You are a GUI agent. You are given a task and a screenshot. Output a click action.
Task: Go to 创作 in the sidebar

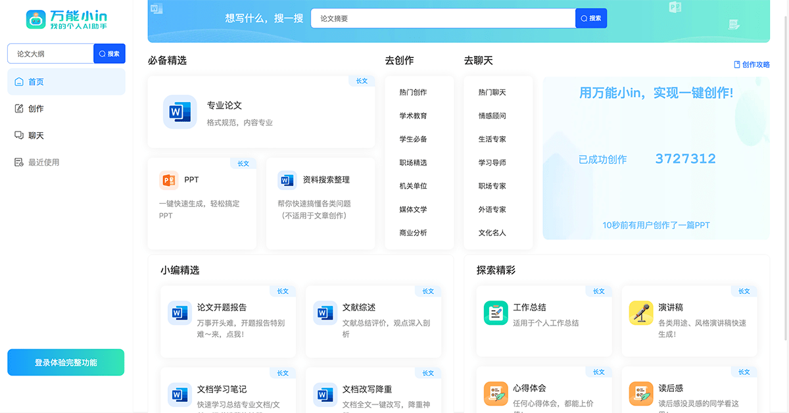(66, 109)
